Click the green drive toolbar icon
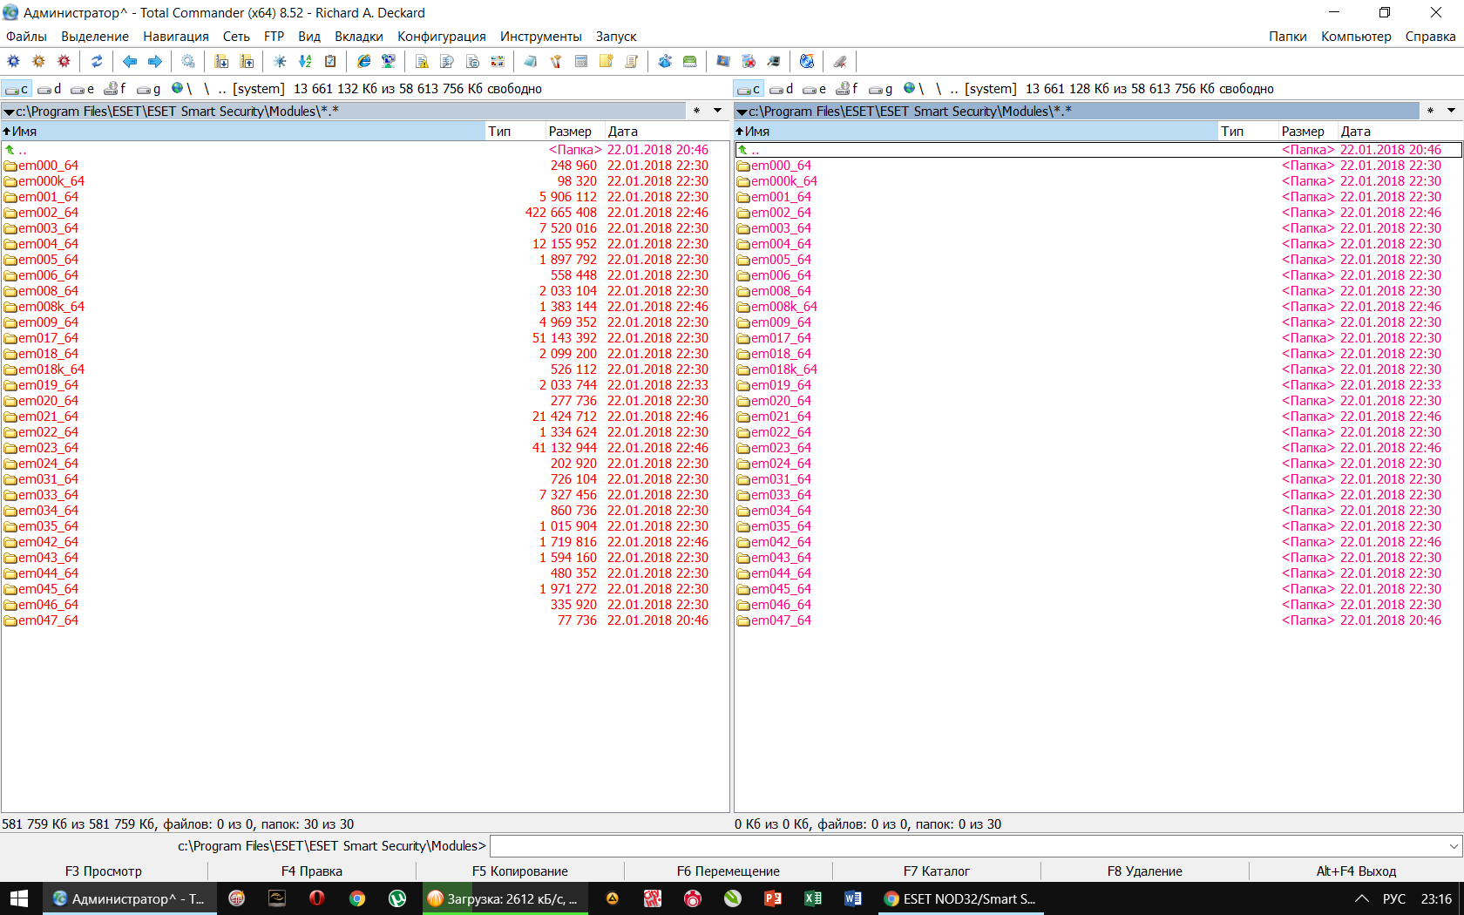Screen dimensions: 1464x915 coord(690,61)
